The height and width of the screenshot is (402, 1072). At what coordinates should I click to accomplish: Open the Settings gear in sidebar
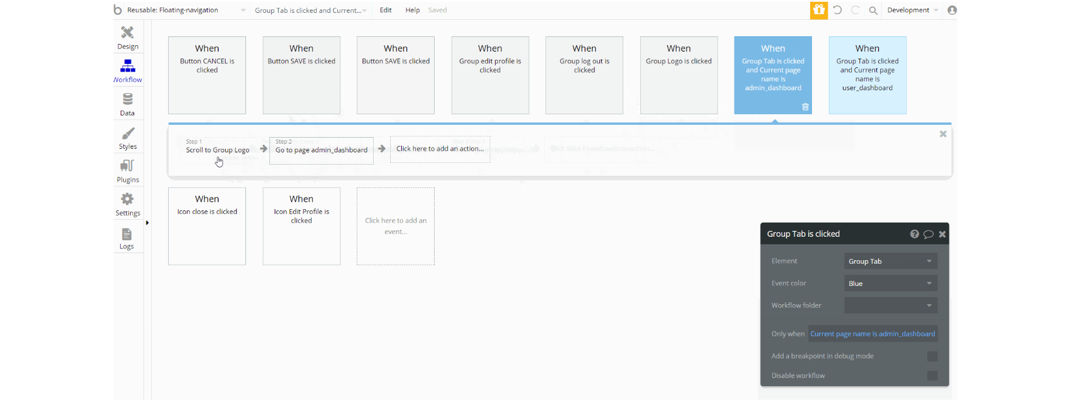point(127,199)
